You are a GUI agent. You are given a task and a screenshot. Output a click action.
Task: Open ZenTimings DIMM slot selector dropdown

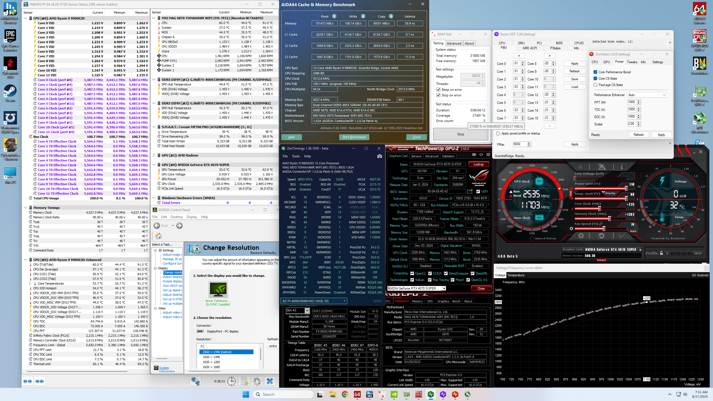point(314,301)
